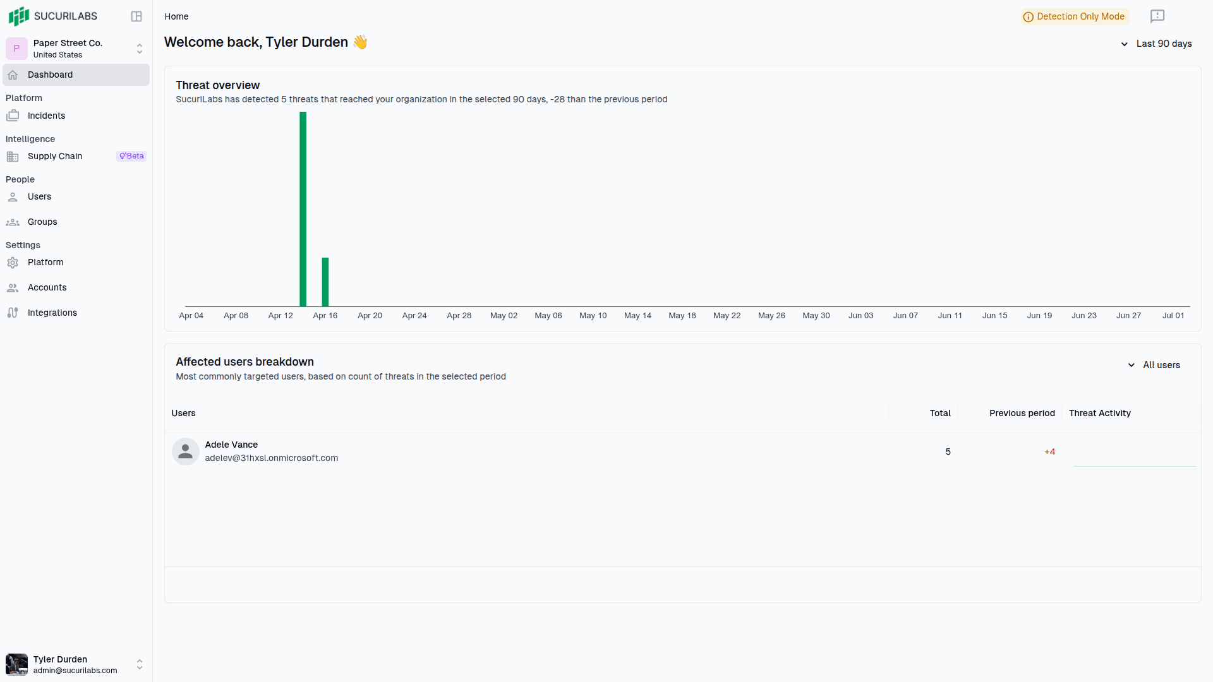The height and width of the screenshot is (682, 1213).
Task: Open the feedback message icon in header
Action: pyautogui.click(x=1157, y=16)
